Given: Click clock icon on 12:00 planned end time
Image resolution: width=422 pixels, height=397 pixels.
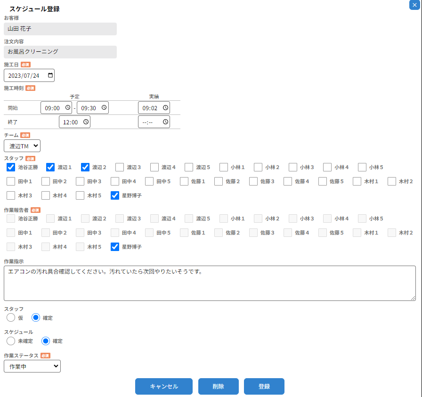Looking at the screenshot, I should pyautogui.click(x=86, y=122).
